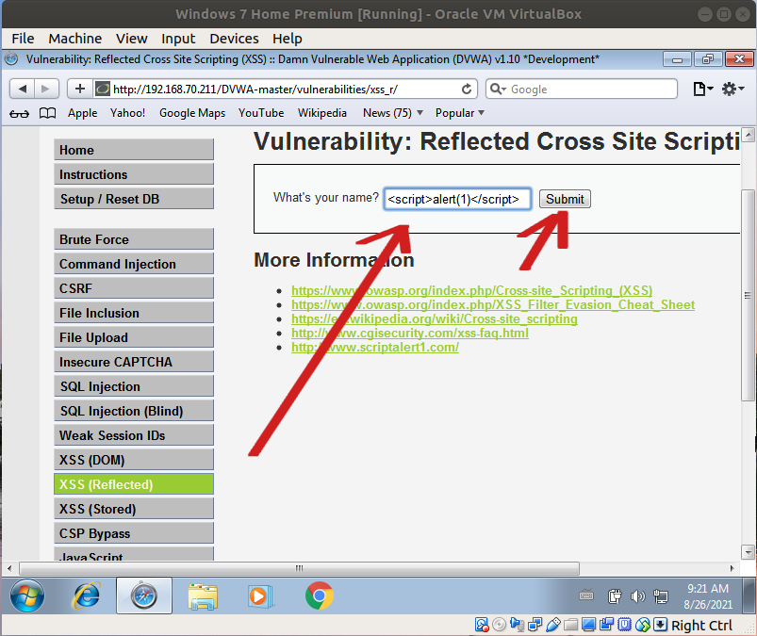Click the vertical scrollbar down arrow
Image resolution: width=757 pixels, height=636 pixels.
[748, 551]
